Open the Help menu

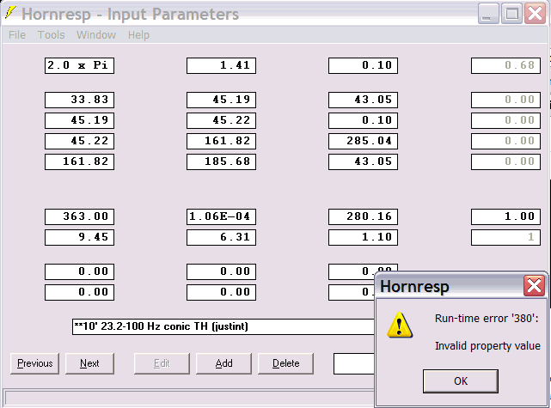coord(138,34)
